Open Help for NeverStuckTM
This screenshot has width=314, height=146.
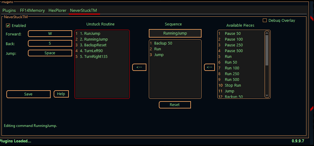pos(61,94)
